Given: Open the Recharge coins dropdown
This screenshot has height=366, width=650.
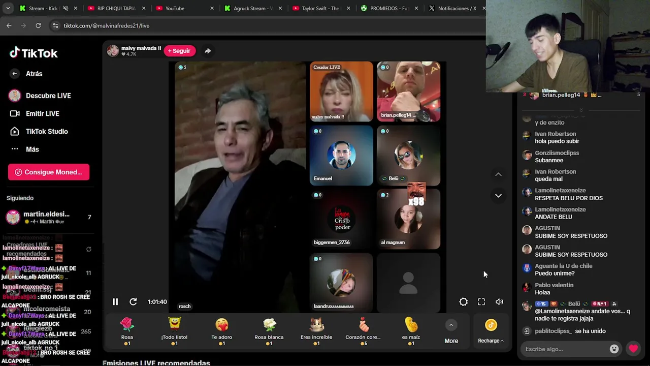Looking at the screenshot, I should (x=491, y=331).
